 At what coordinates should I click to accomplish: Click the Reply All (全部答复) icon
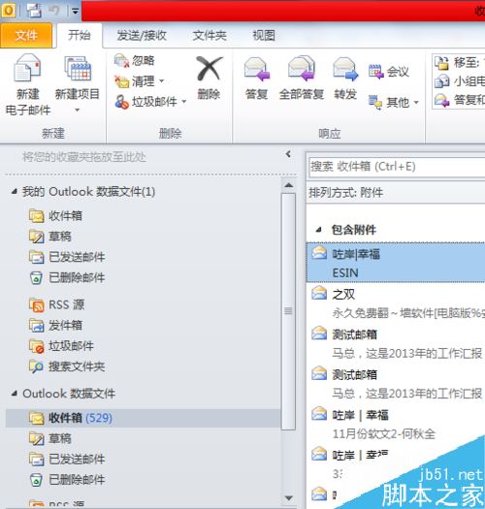302,68
